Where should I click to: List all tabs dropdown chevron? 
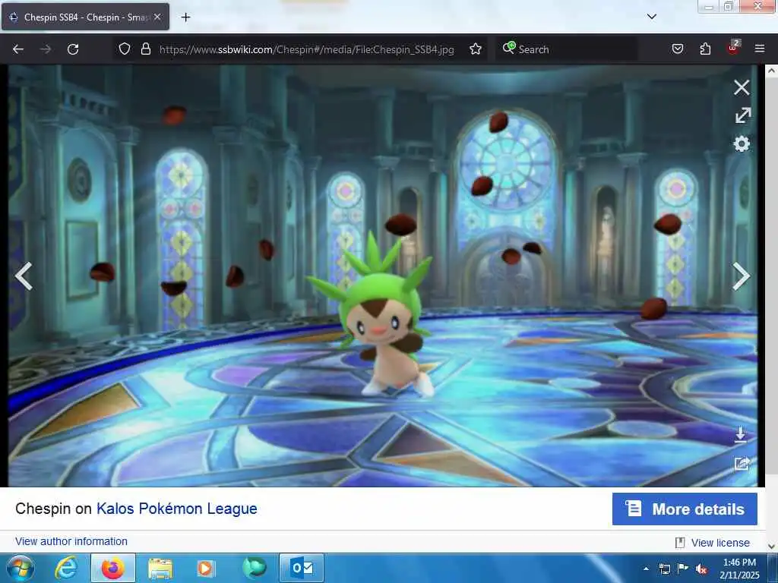point(652,17)
